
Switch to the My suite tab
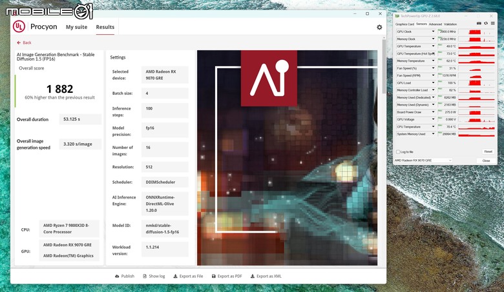tap(76, 27)
